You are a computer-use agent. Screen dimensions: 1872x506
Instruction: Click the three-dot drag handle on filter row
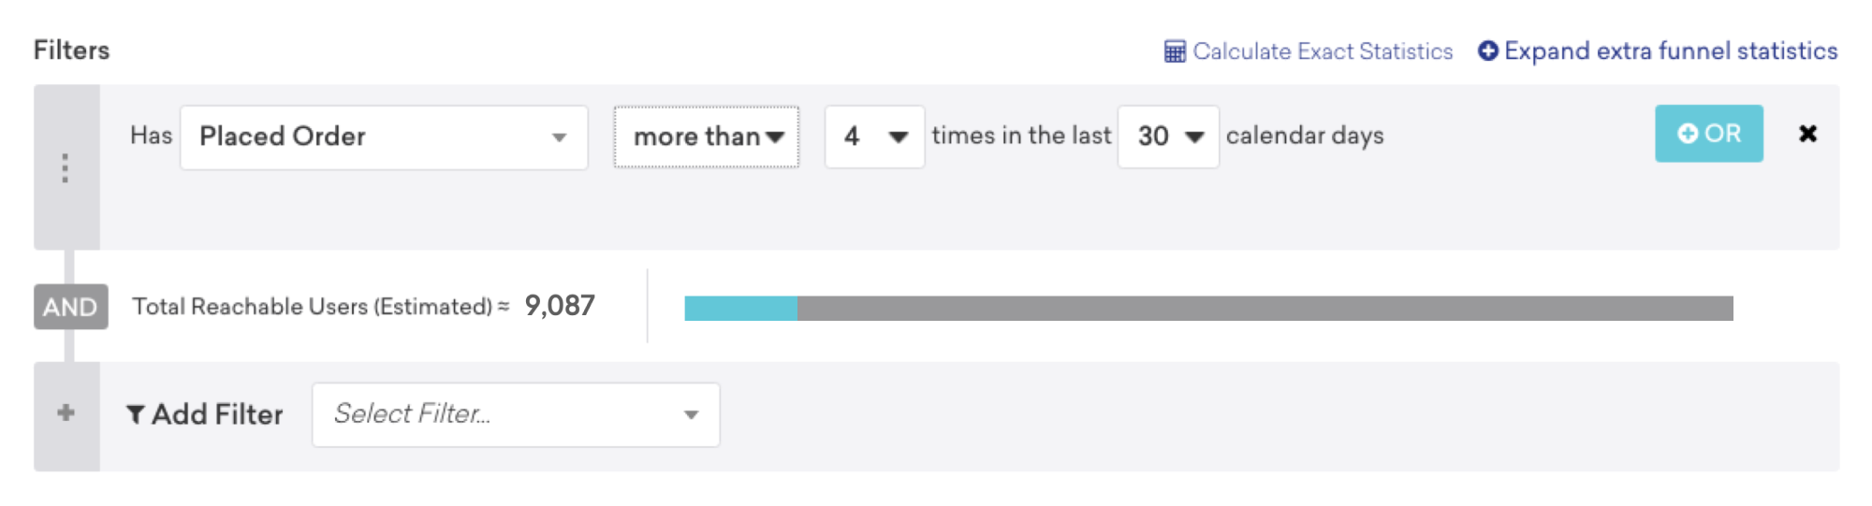66,167
